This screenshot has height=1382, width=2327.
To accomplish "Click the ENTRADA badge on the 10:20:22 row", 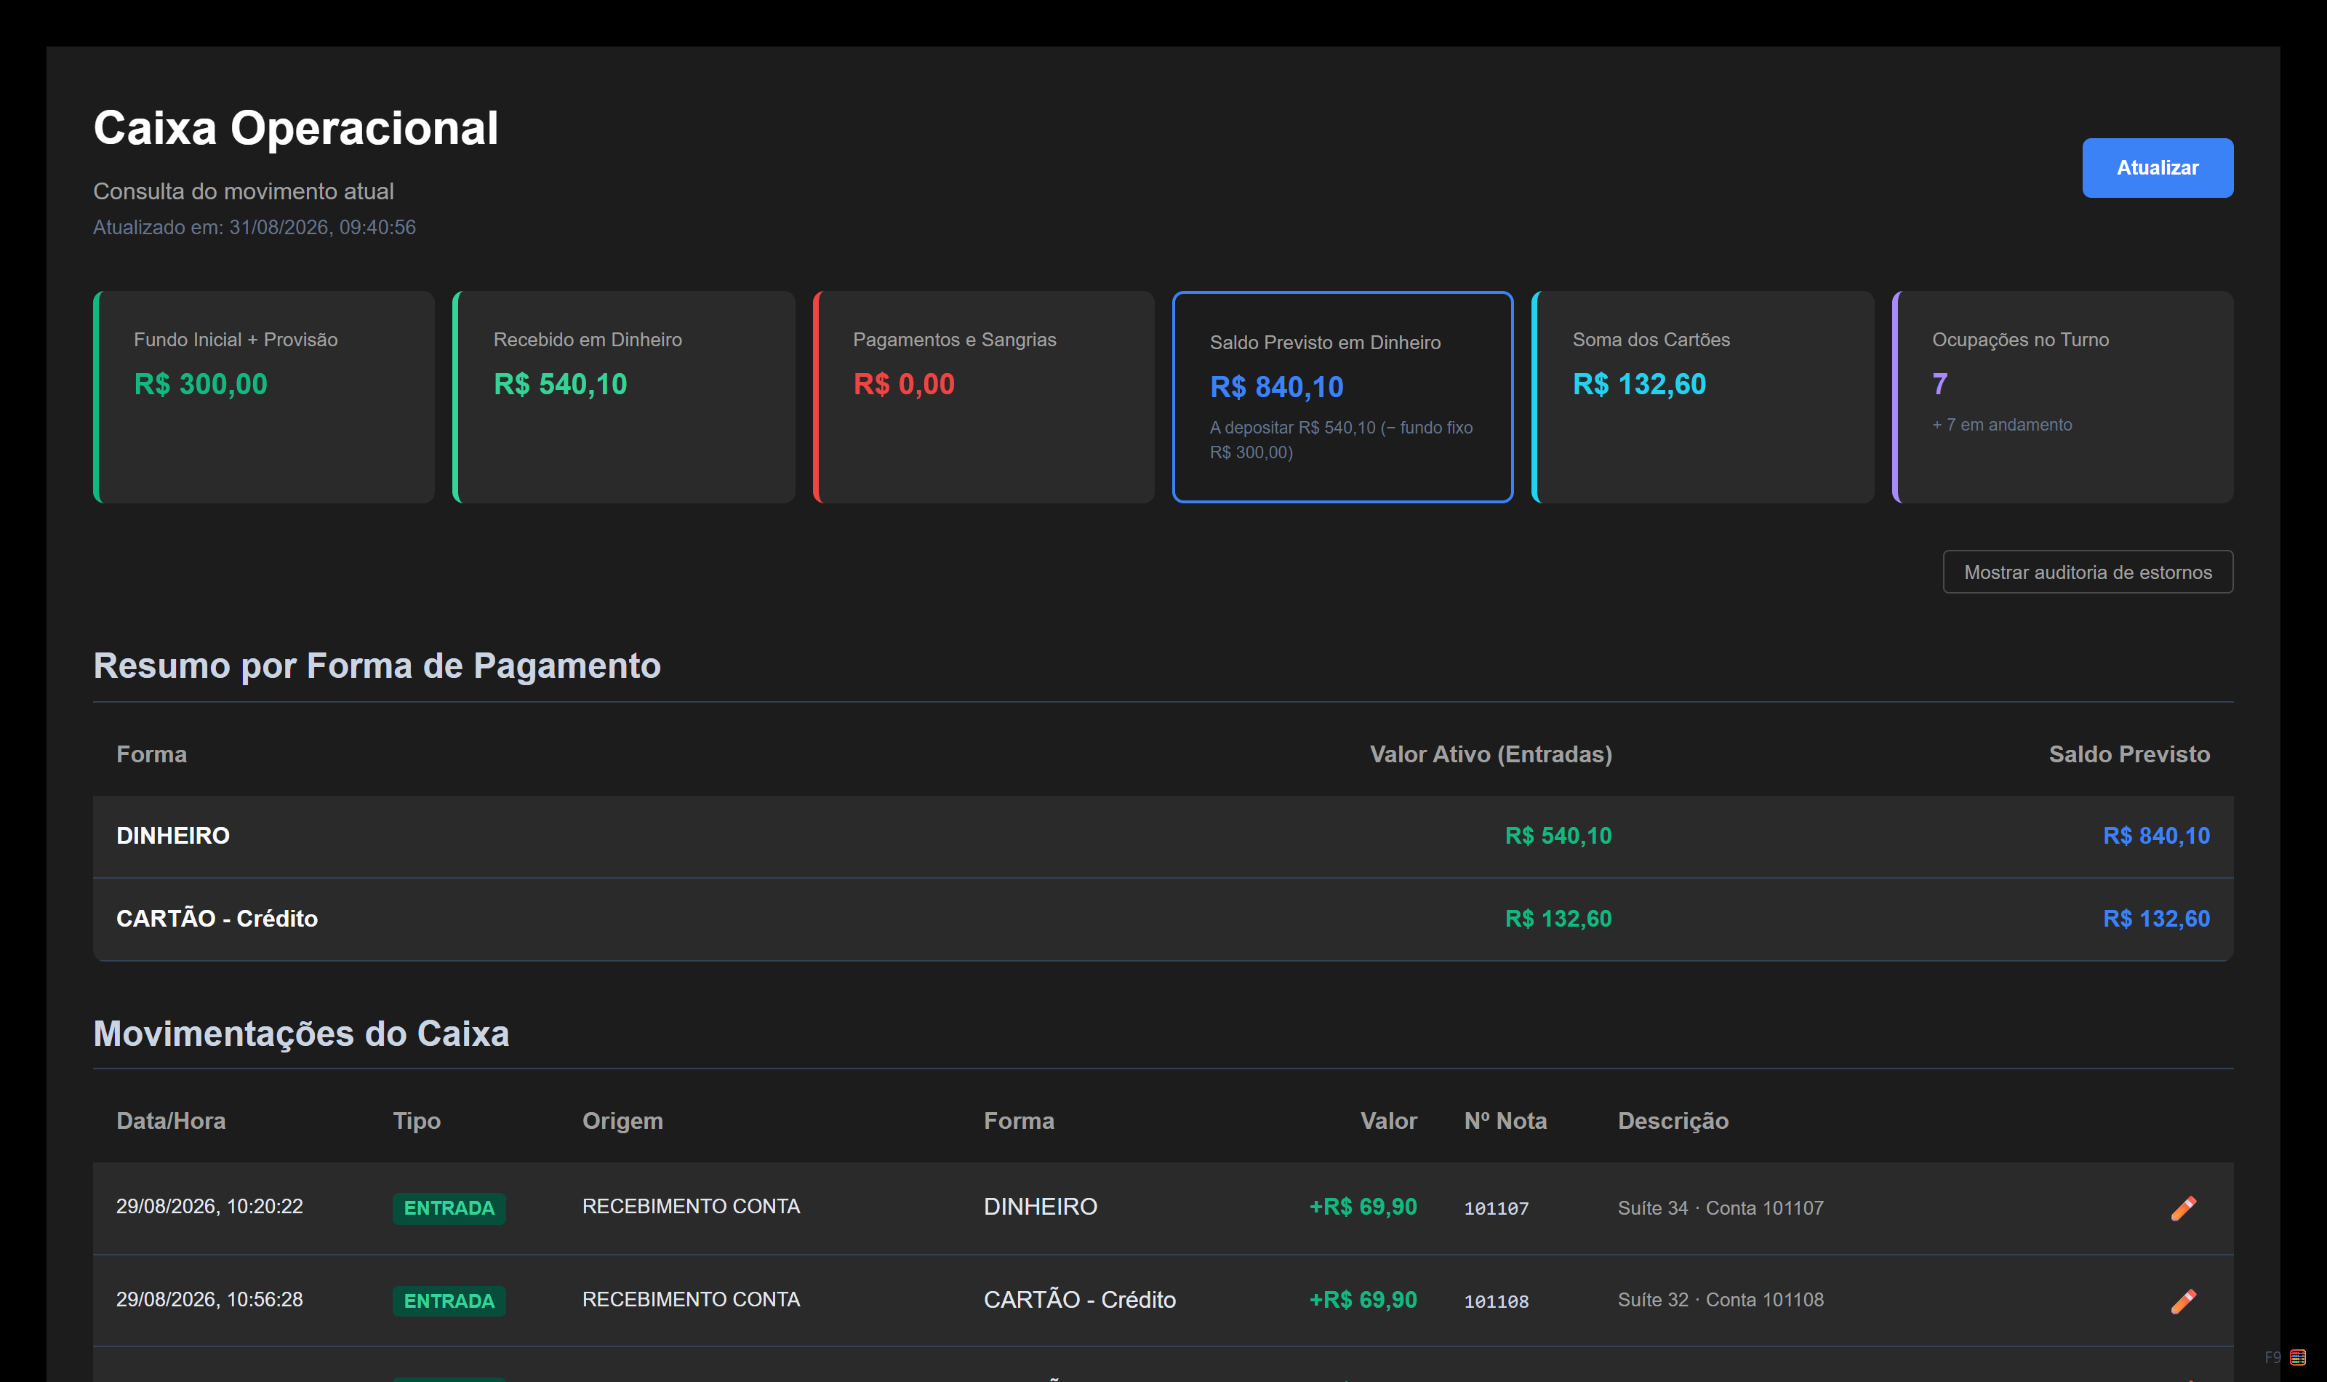I will [449, 1208].
